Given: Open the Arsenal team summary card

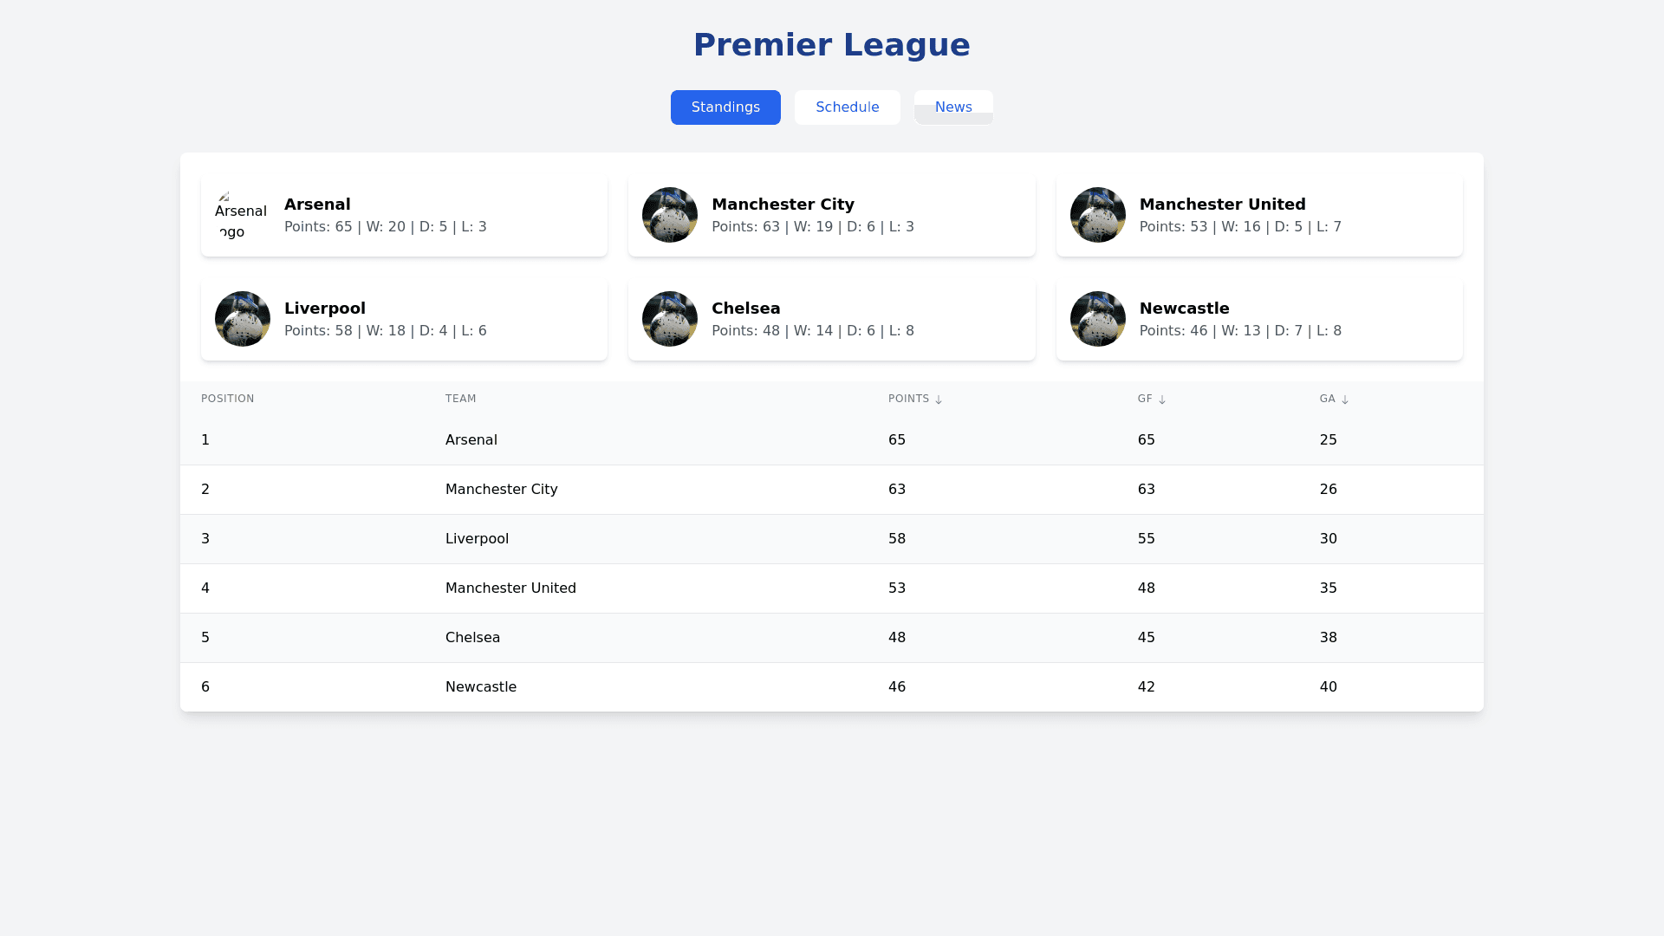Looking at the screenshot, I should point(404,214).
